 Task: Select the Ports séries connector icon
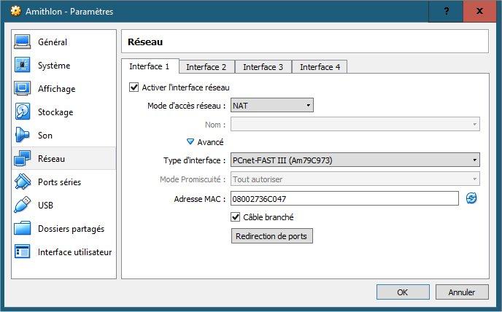click(x=22, y=182)
